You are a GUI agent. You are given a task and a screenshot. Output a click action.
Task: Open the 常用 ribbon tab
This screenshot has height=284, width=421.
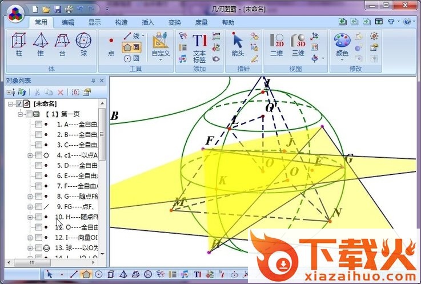click(x=41, y=22)
